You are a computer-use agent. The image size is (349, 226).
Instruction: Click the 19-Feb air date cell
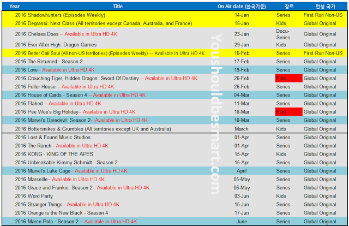pyautogui.click(x=242, y=70)
